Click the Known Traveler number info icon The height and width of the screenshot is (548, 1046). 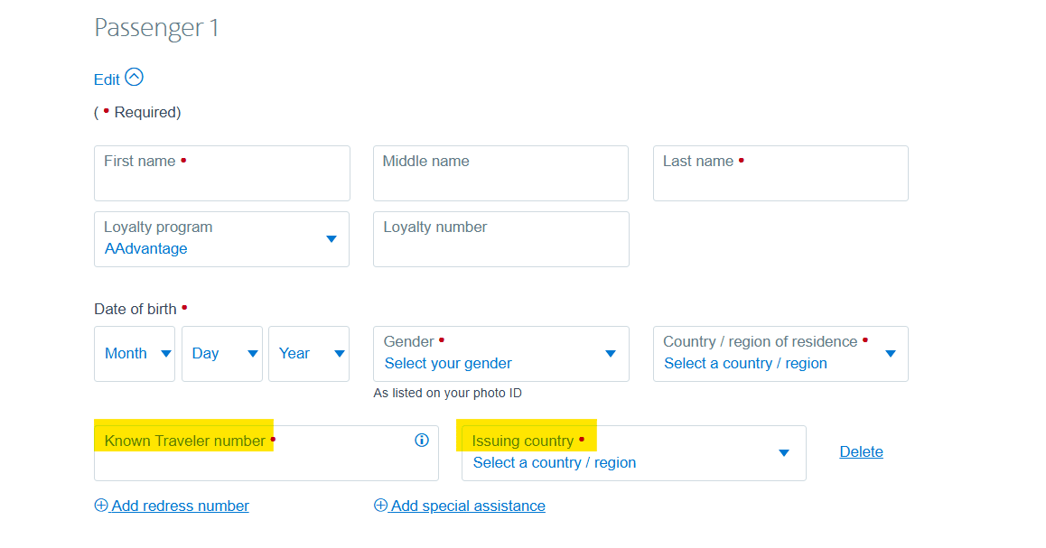tap(421, 441)
